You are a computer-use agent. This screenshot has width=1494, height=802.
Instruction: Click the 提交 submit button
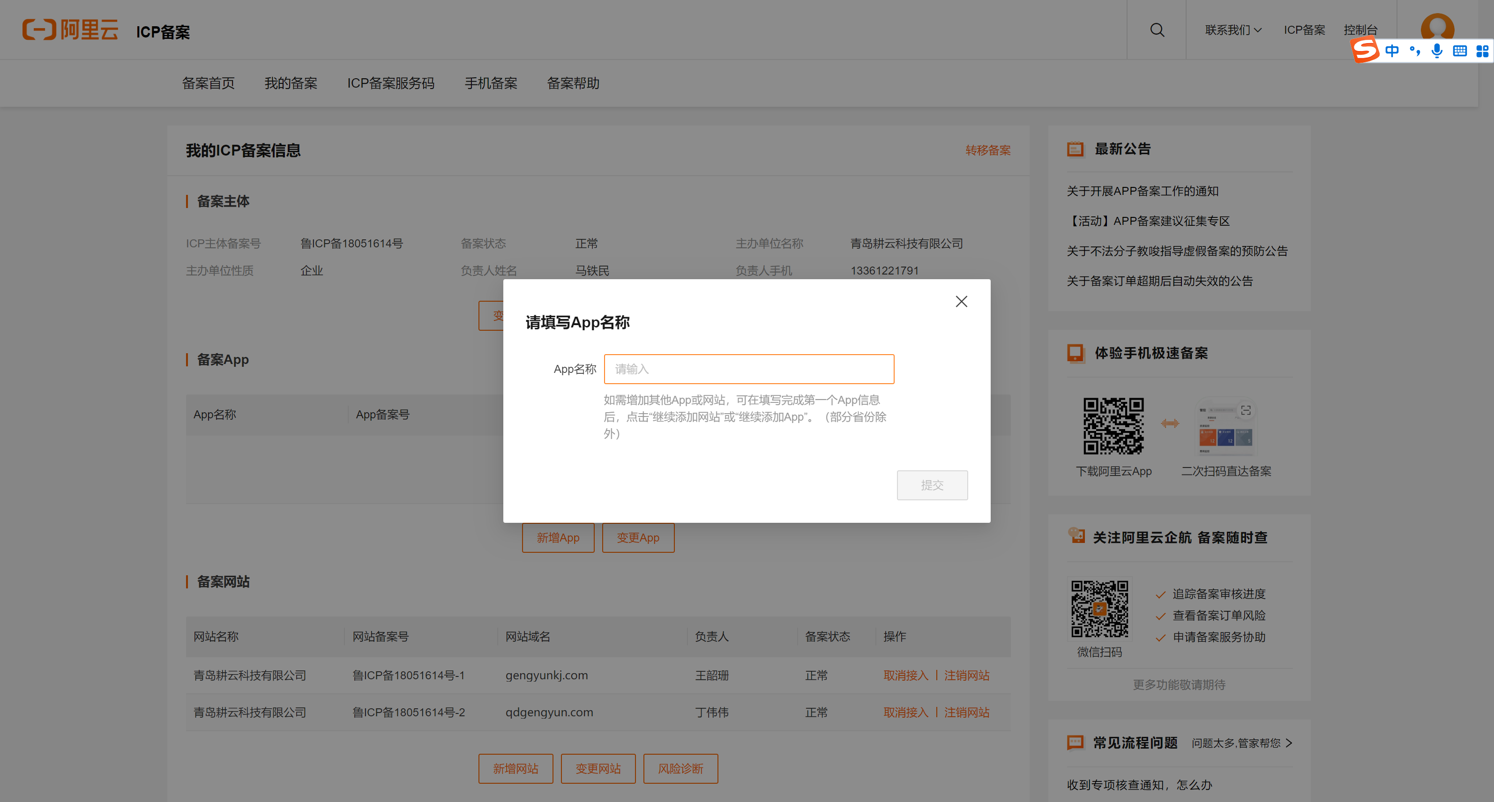[932, 485]
